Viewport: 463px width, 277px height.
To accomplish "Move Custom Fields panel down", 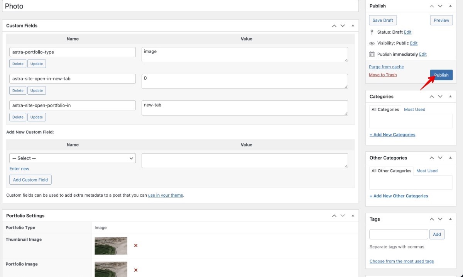I will pos(343,25).
